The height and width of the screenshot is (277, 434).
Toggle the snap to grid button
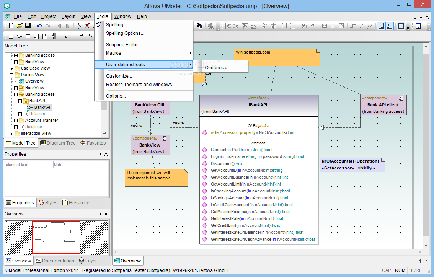390,26
